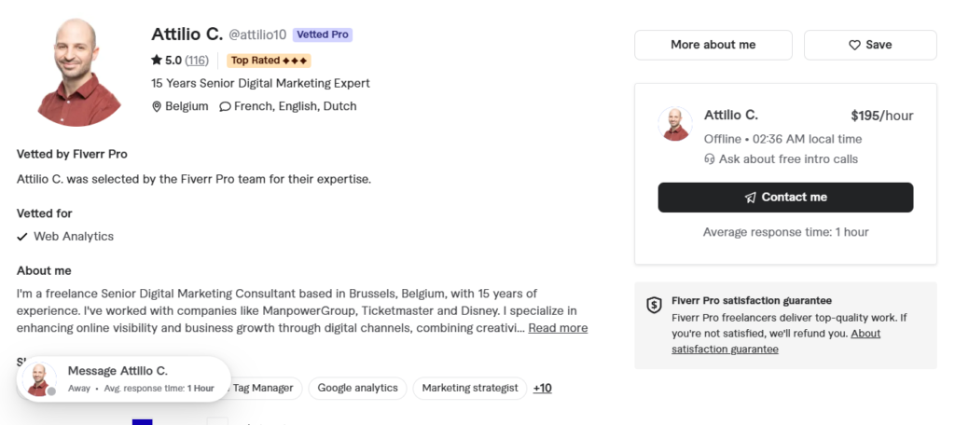Click the heart icon on Save button
955x425 pixels.
[x=854, y=45]
